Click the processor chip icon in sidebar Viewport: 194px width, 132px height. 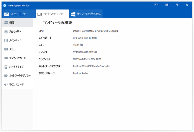click(x=6, y=32)
